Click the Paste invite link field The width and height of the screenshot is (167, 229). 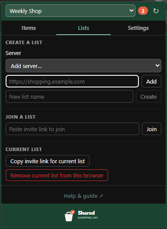[x=72, y=129]
